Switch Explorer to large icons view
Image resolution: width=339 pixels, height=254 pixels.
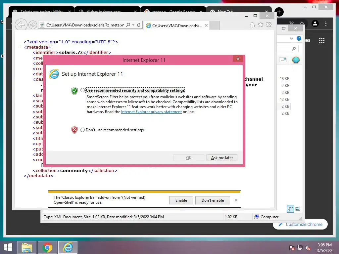(x=298, y=209)
